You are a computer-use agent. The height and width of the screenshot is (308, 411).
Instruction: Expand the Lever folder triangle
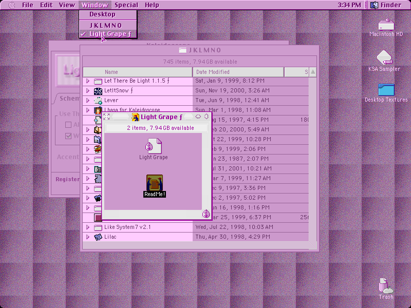[x=88, y=100]
